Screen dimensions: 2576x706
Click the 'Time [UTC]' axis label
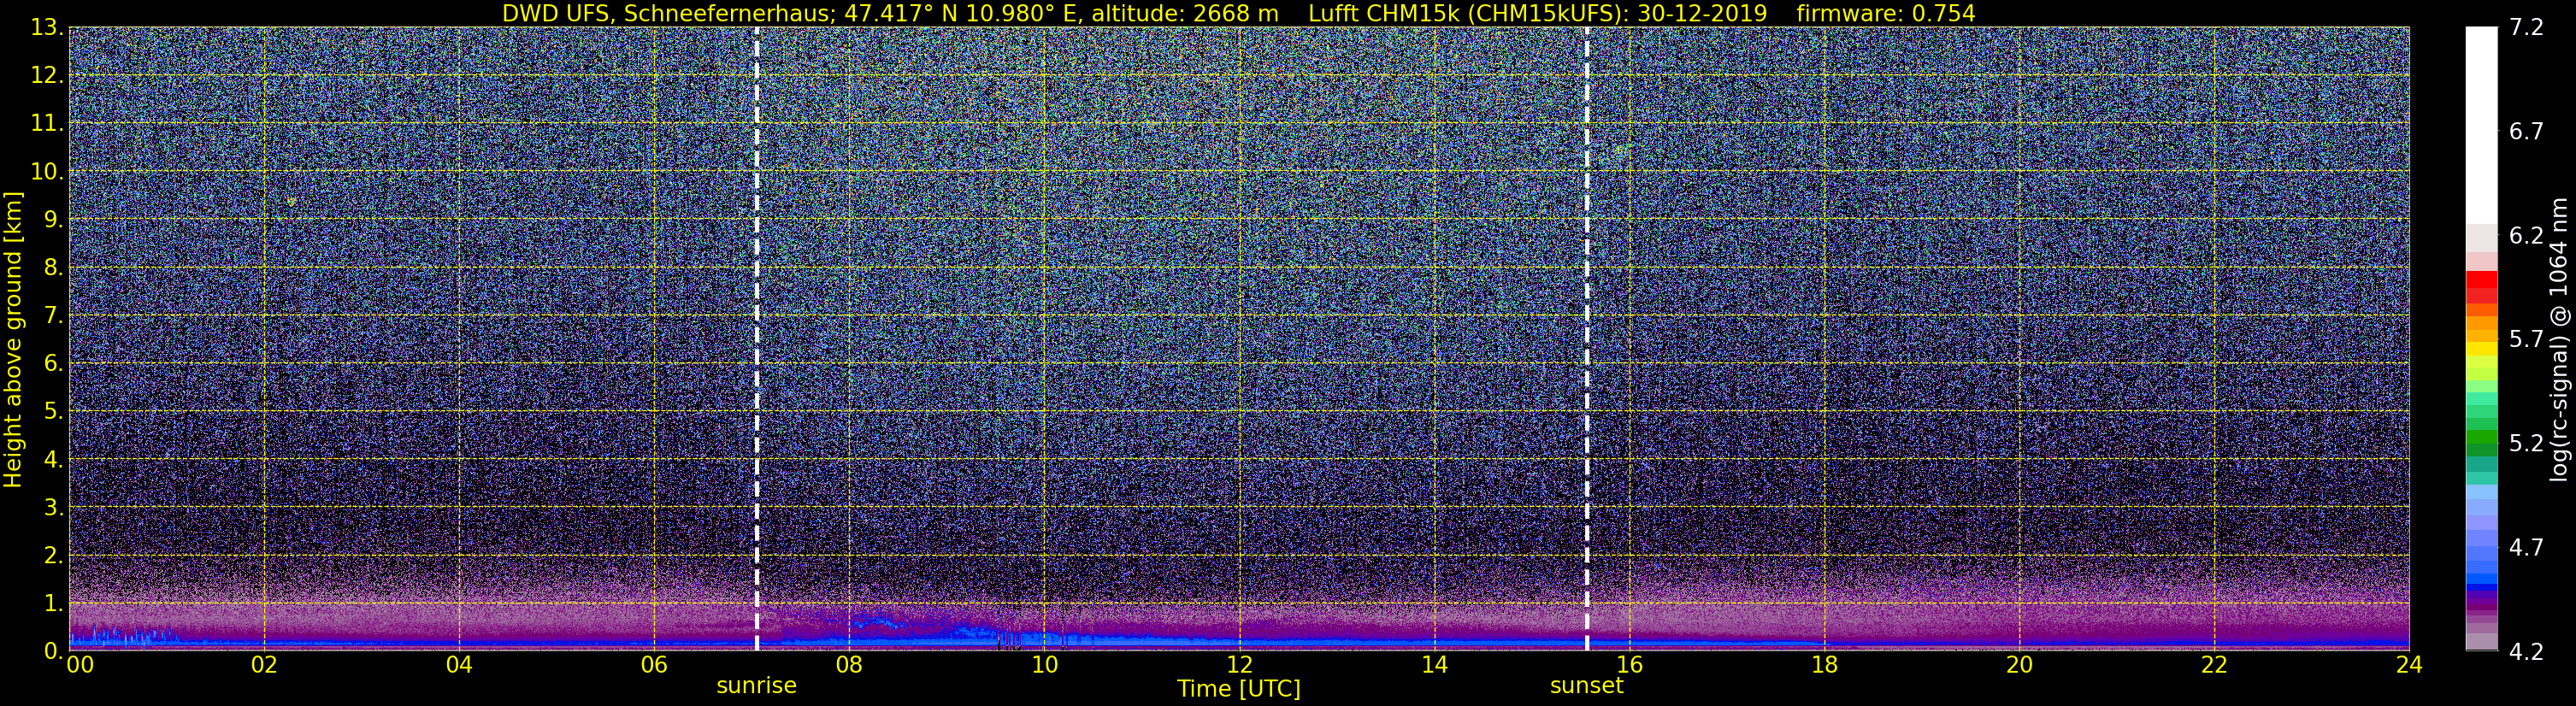point(1238,689)
